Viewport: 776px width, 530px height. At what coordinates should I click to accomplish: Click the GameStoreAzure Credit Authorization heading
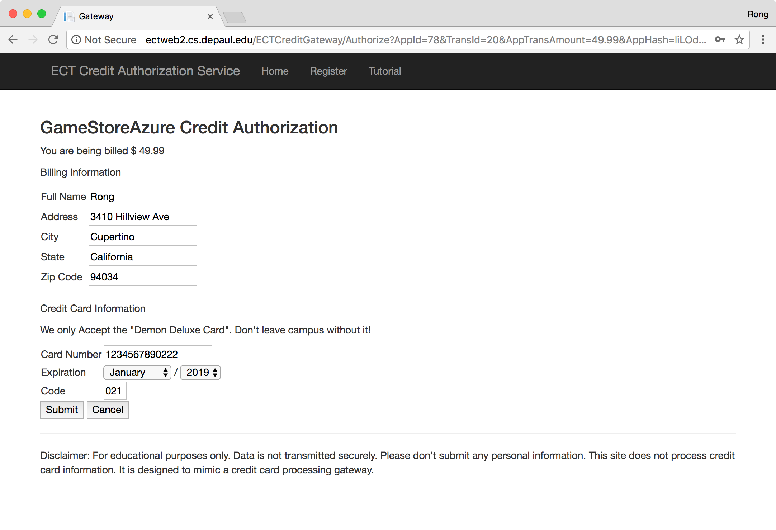[189, 128]
